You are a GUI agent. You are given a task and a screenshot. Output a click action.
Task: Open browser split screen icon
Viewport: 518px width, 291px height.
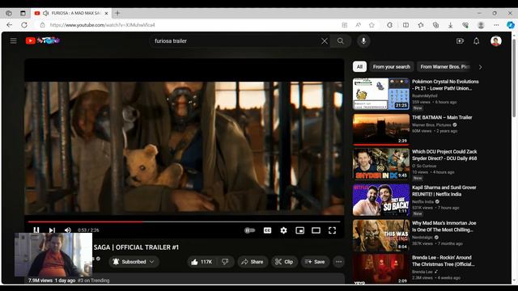(x=405, y=25)
